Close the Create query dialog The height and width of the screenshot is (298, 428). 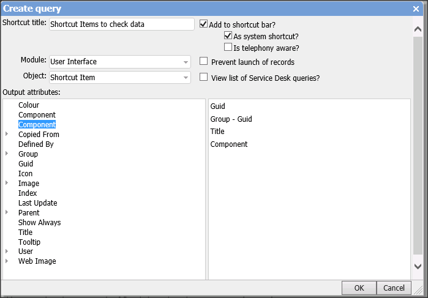pyautogui.click(x=416, y=9)
